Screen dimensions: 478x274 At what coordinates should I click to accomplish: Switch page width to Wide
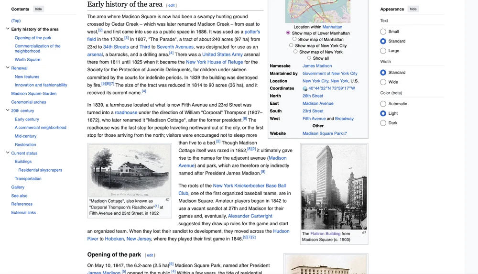(383, 82)
